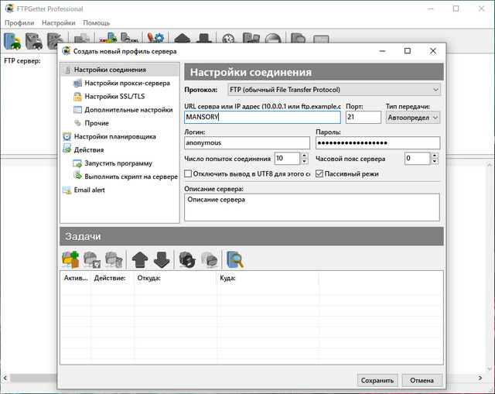Viewport: 495px width, 394px height.
Task: Click the clock scheduler icon in main toolbar
Action: pos(229,40)
